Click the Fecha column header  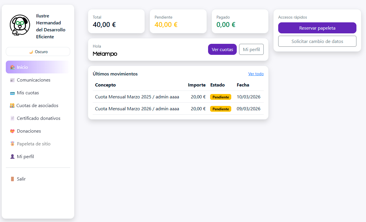pos(243,85)
